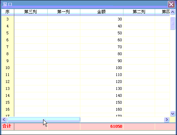Viewport: 177px width, 135px height.
Task: Close the 窗口 window
Action: coord(171,5)
